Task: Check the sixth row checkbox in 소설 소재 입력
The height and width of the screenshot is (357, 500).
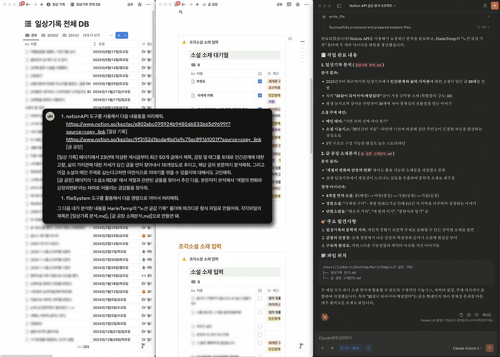Action: click(260, 356)
